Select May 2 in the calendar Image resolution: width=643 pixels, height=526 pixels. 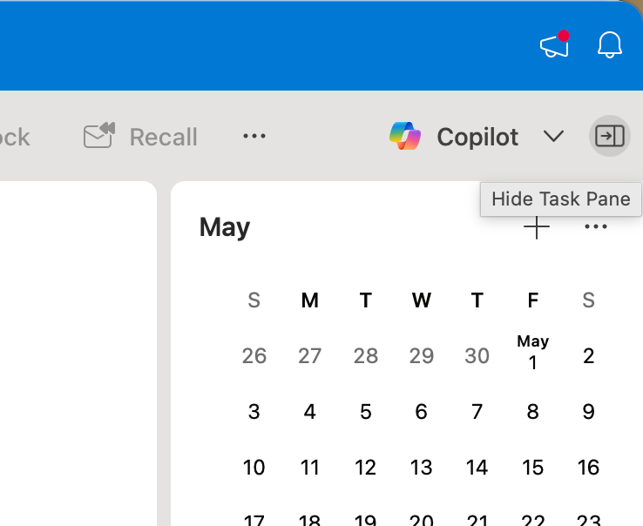point(588,355)
